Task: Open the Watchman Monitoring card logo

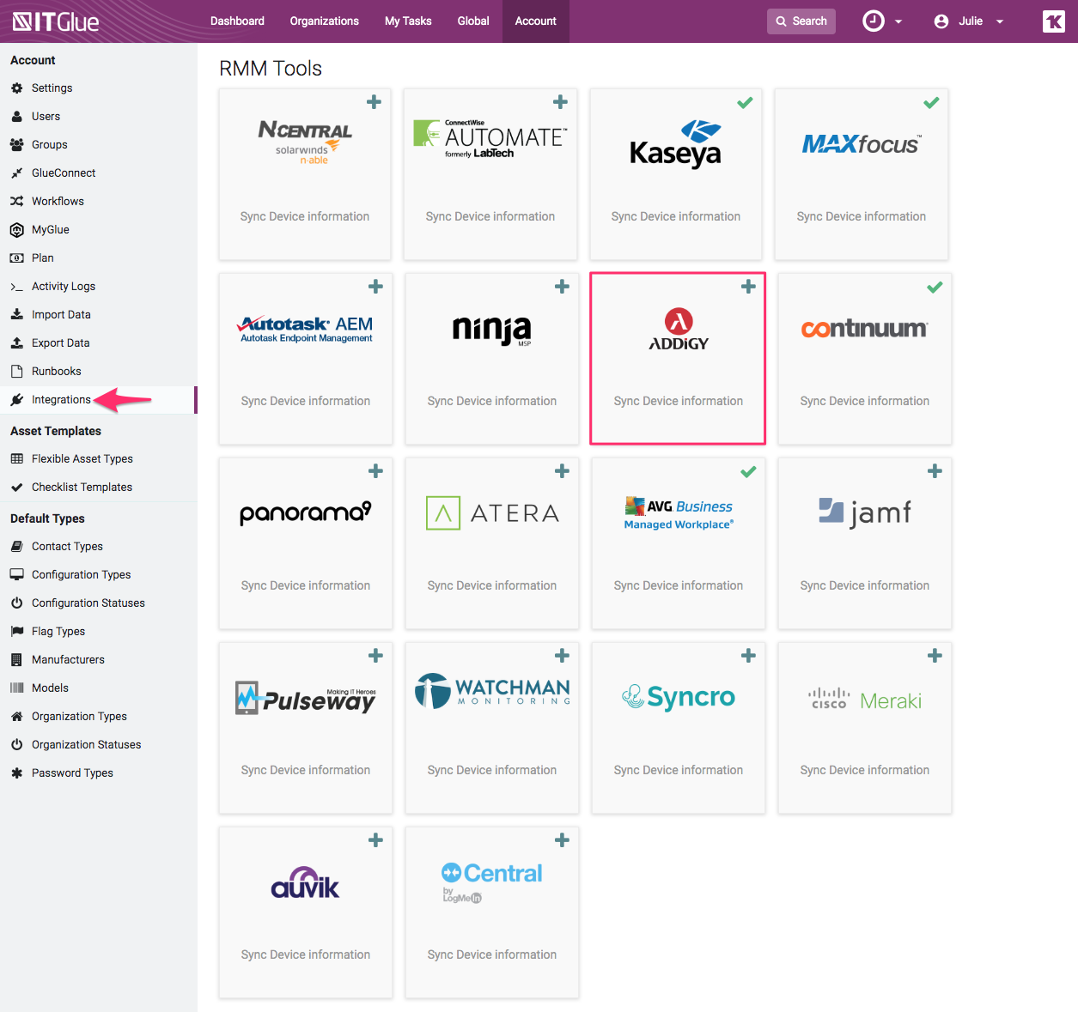Action: [492, 691]
